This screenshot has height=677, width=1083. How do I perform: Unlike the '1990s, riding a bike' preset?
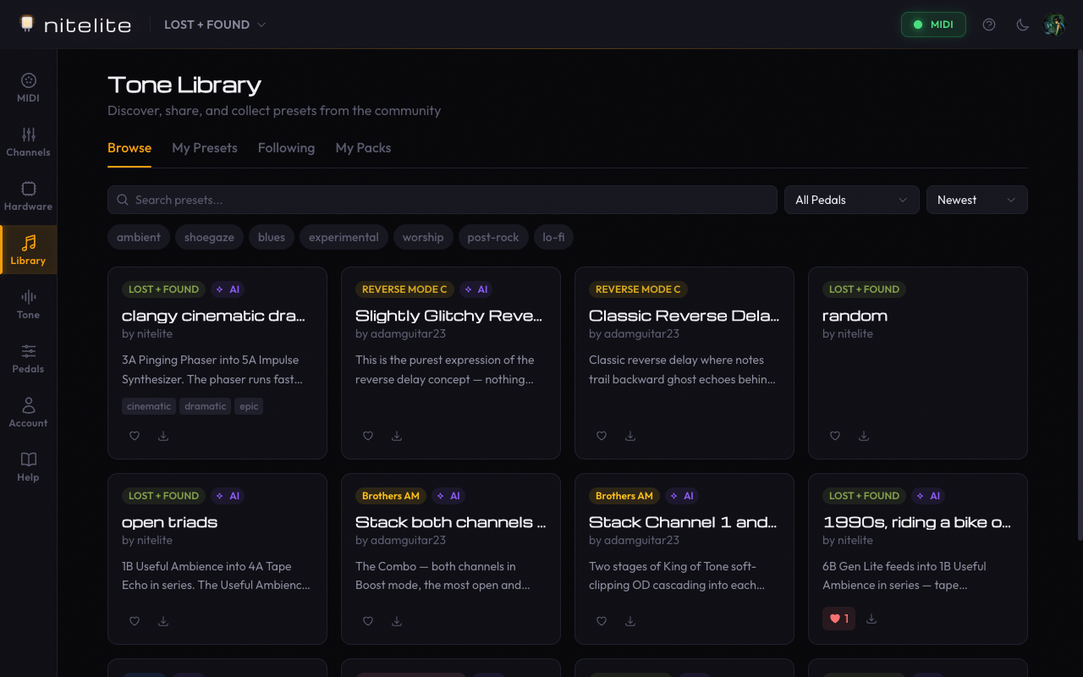click(x=838, y=619)
